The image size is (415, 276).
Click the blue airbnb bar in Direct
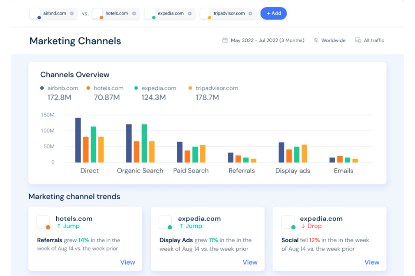pos(78,140)
